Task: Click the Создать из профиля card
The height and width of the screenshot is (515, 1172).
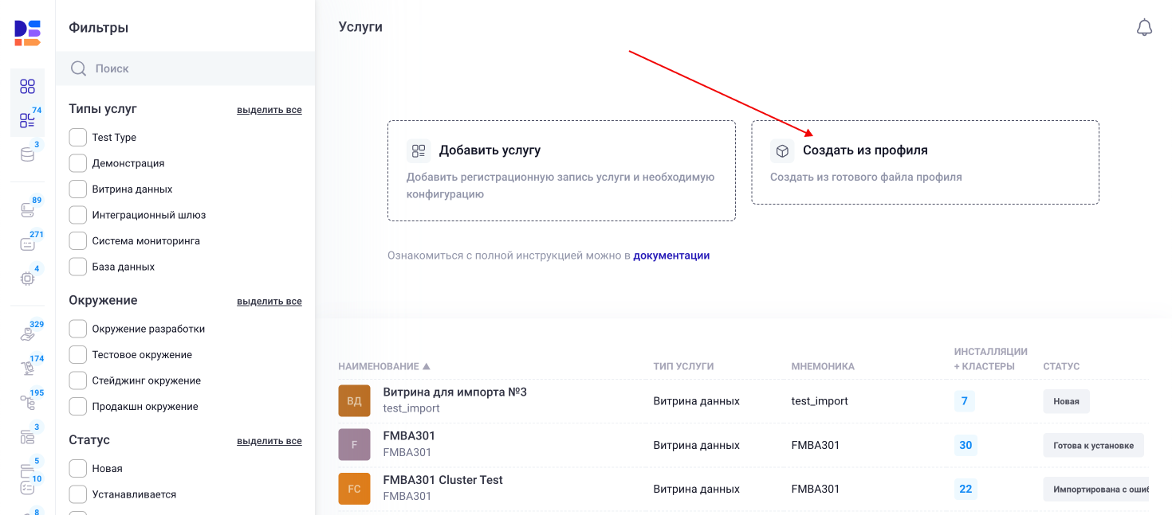Action: pyautogui.click(x=925, y=162)
